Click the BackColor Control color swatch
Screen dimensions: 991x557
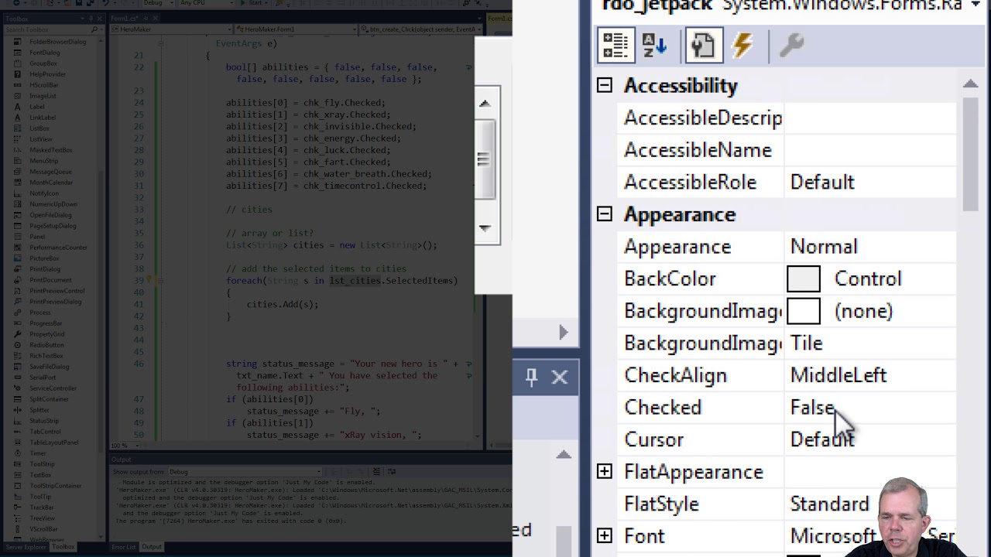coord(803,279)
